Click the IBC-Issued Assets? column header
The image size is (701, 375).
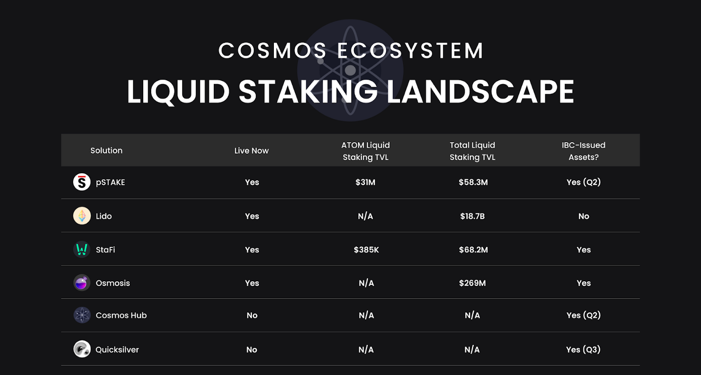(583, 151)
